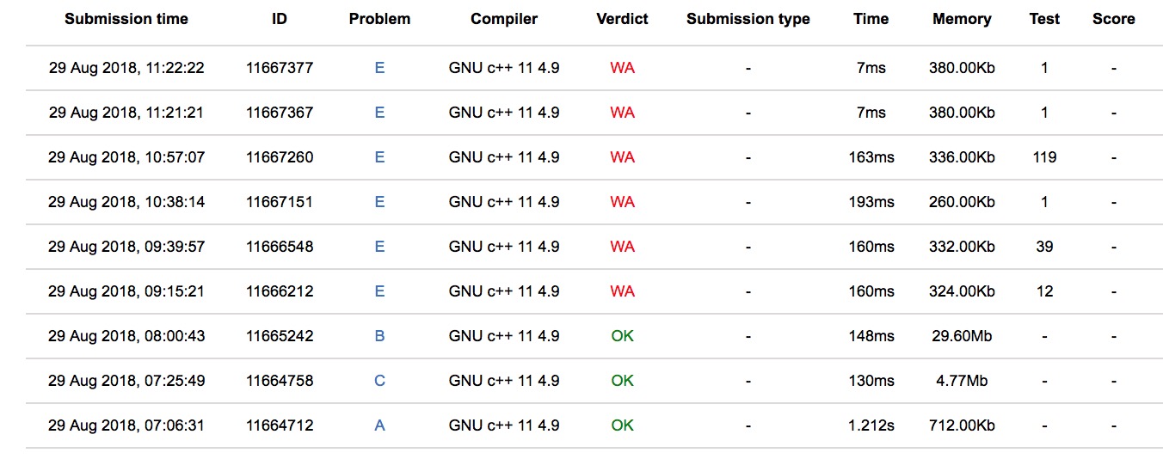Click the Score column header
The image size is (1163, 459).
click(1113, 19)
